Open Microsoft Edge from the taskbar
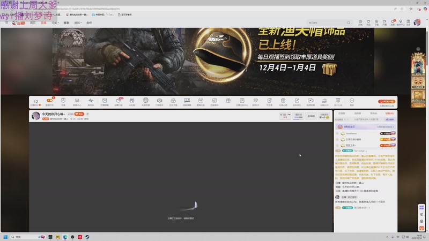Viewport: 429px width, 241px height. click(65, 237)
